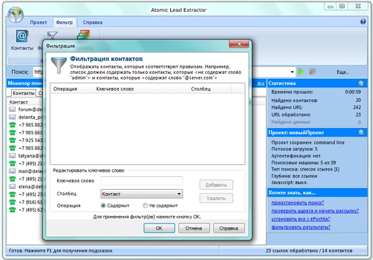
Task: Select the tatyana@ contact row
Action: click(25, 156)
